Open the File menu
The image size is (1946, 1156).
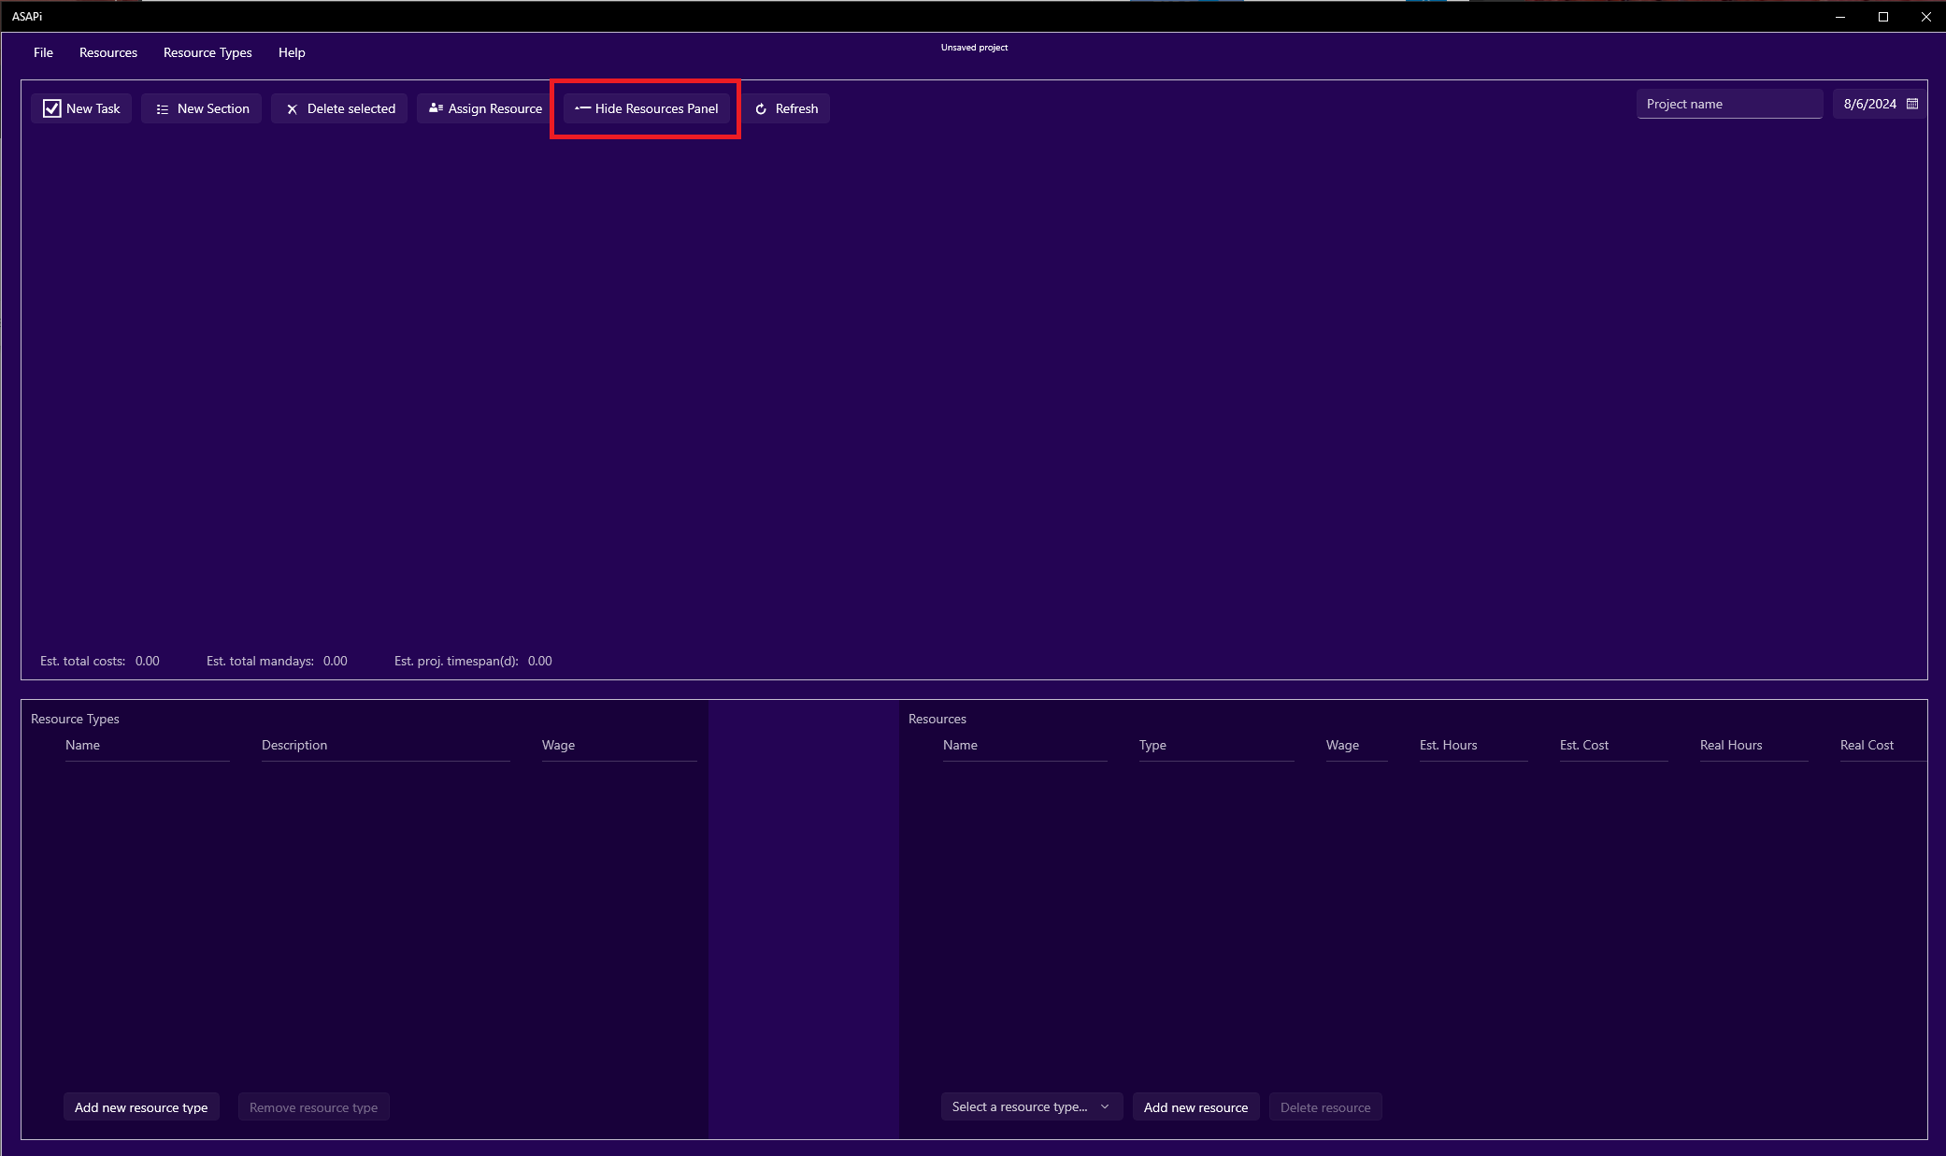click(x=42, y=52)
